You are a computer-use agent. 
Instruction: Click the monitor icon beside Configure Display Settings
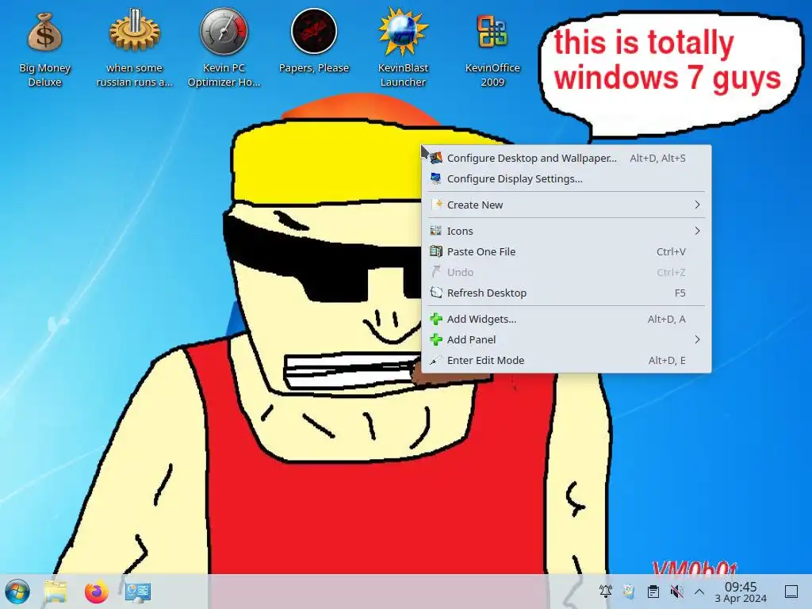[x=436, y=178]
